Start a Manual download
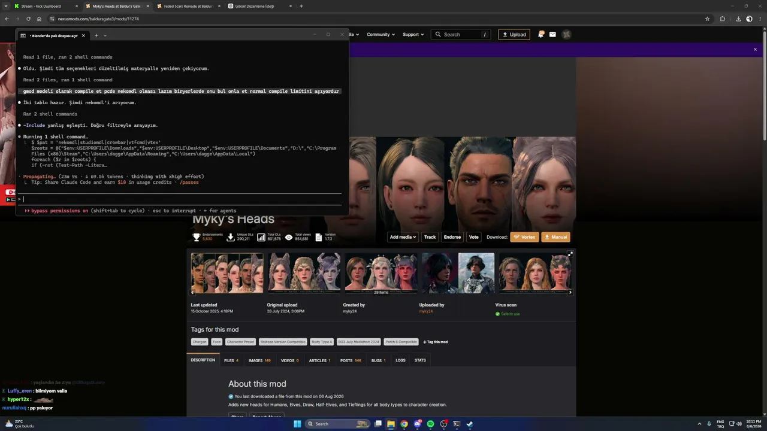Viewport: 767px width, 431px height. point(555,237)
